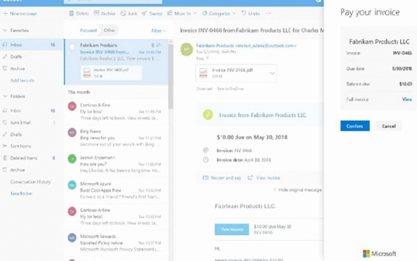Open the Contoso Airline message at 10:43 PM
The width and height of the screenshot is (417, 261).
coord(116,216)
